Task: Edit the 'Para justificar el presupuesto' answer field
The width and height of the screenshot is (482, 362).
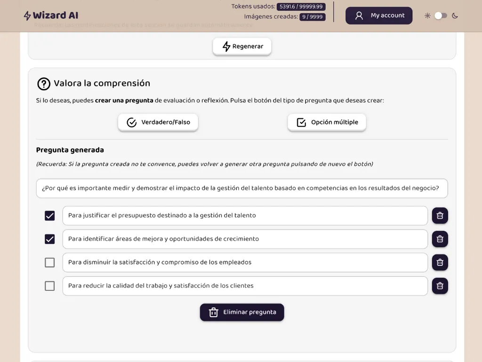Action: pyautogui.click(x=245, y=215)
